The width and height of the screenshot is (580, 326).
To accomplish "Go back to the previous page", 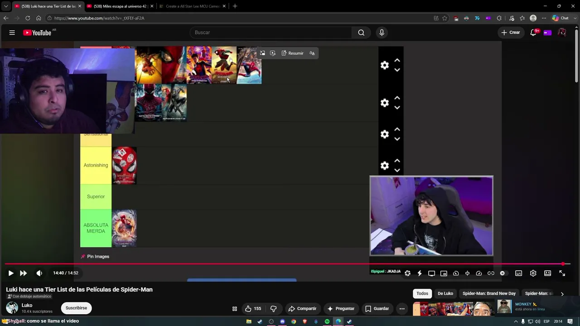I will point(6,18).
